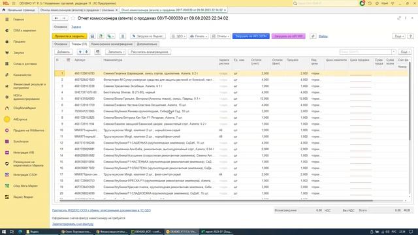Open the 1C main menu hamburger icon

coord(14,3)
